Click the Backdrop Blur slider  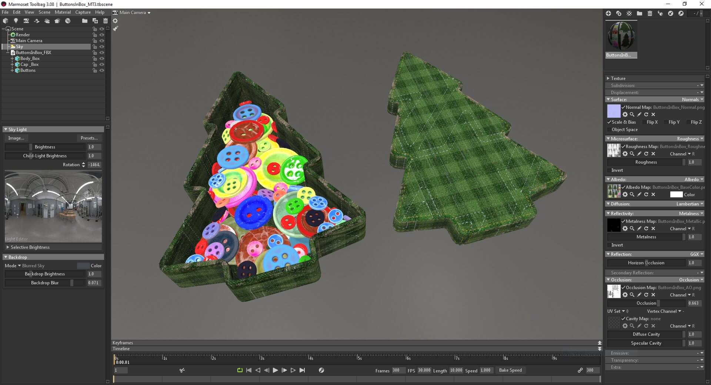point(45,283)
